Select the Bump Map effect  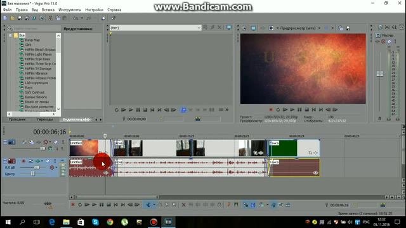(x=32, y=40)
